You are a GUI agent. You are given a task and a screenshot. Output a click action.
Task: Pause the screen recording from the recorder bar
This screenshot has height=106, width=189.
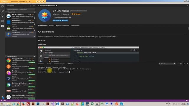40,1
